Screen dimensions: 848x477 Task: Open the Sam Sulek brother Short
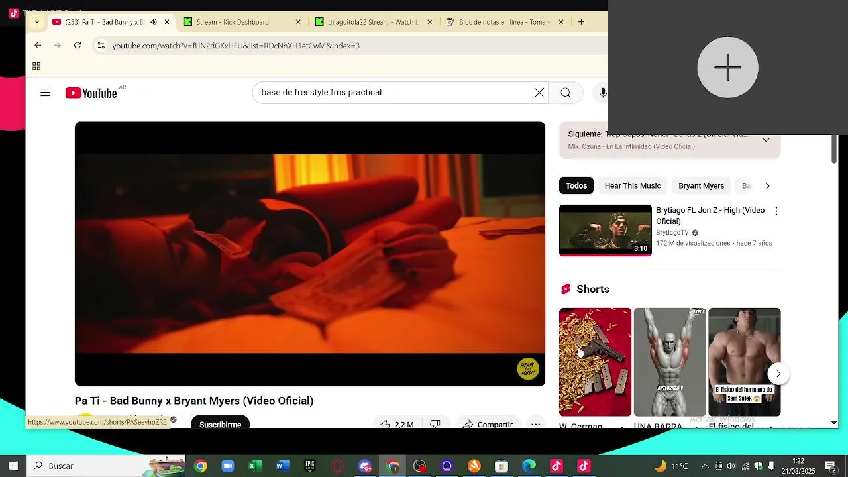coord(745,362)
